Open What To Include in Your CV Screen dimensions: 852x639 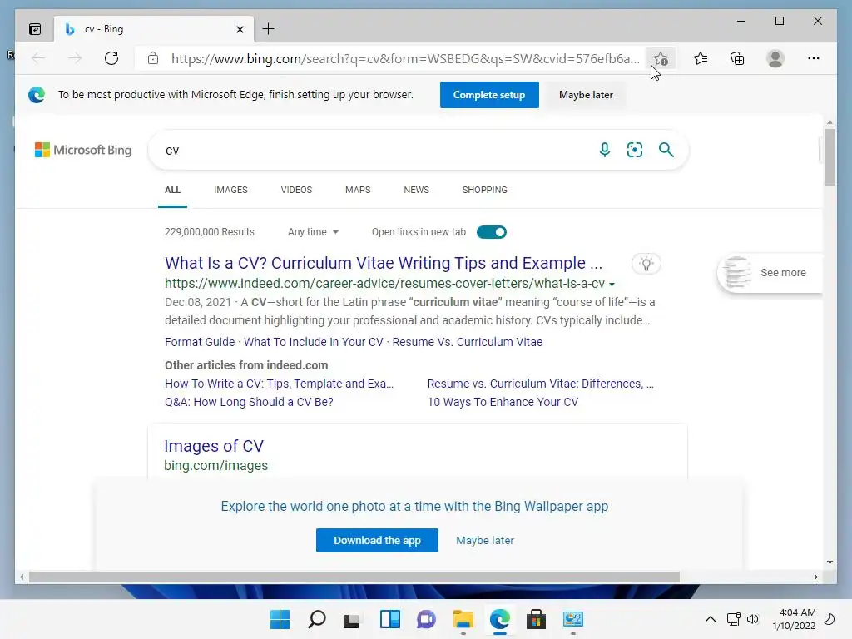coord(314,342)
